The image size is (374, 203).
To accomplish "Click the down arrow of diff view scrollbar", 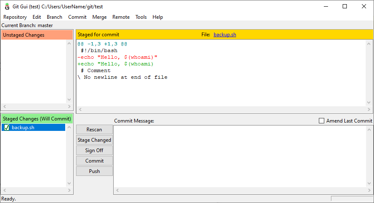I will pyautogui.click(x=369, y=103).
